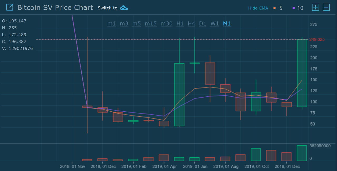Click the 2019, 01 Apr date label
Viewport: 337px width, 171px height.
(165, 167)
